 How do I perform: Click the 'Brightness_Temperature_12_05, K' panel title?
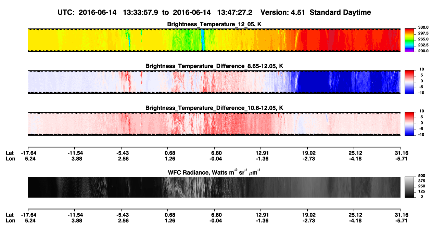click(214, 24)
